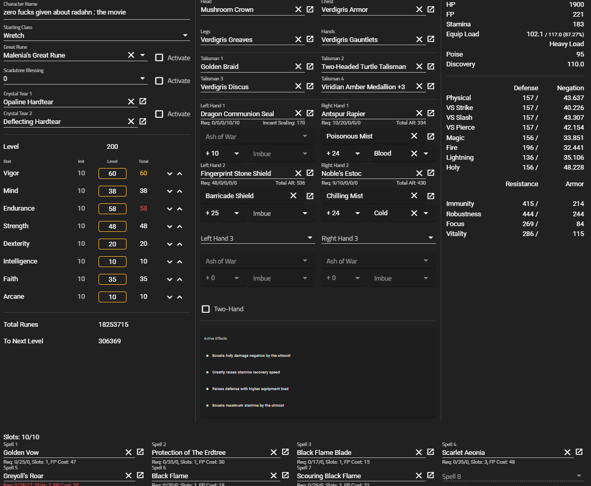Edit the Faith level input box

[x=112, y=280]
